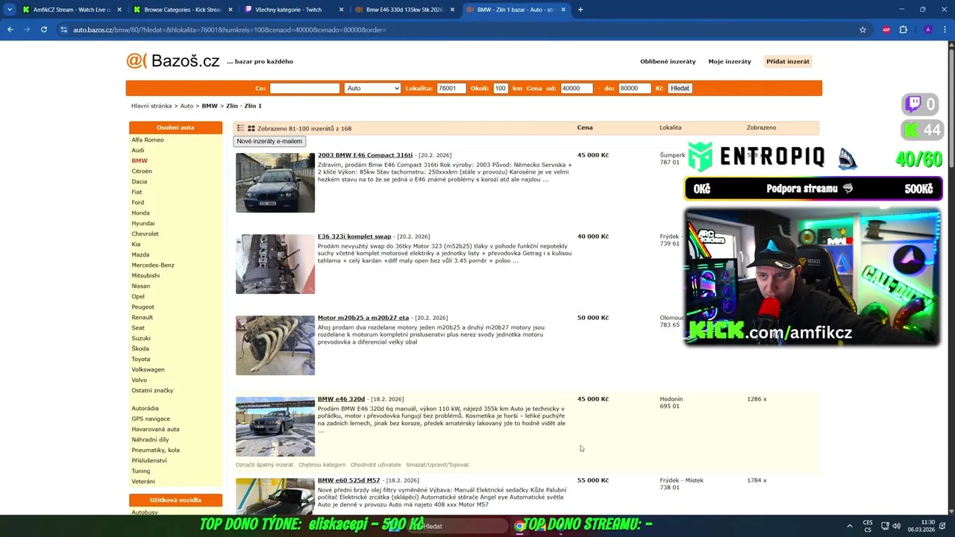
Task: Click the Co: search text field
Action: 304,88
